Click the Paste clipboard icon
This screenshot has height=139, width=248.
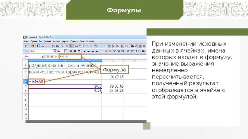[84, 46]
